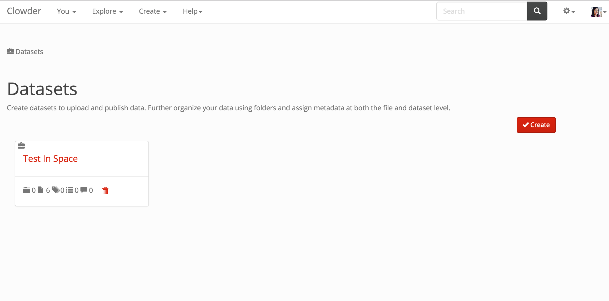Screen dimensions: 609x301
Task: Click the briefcase icon on the dataset card
Action: point(21,146)
